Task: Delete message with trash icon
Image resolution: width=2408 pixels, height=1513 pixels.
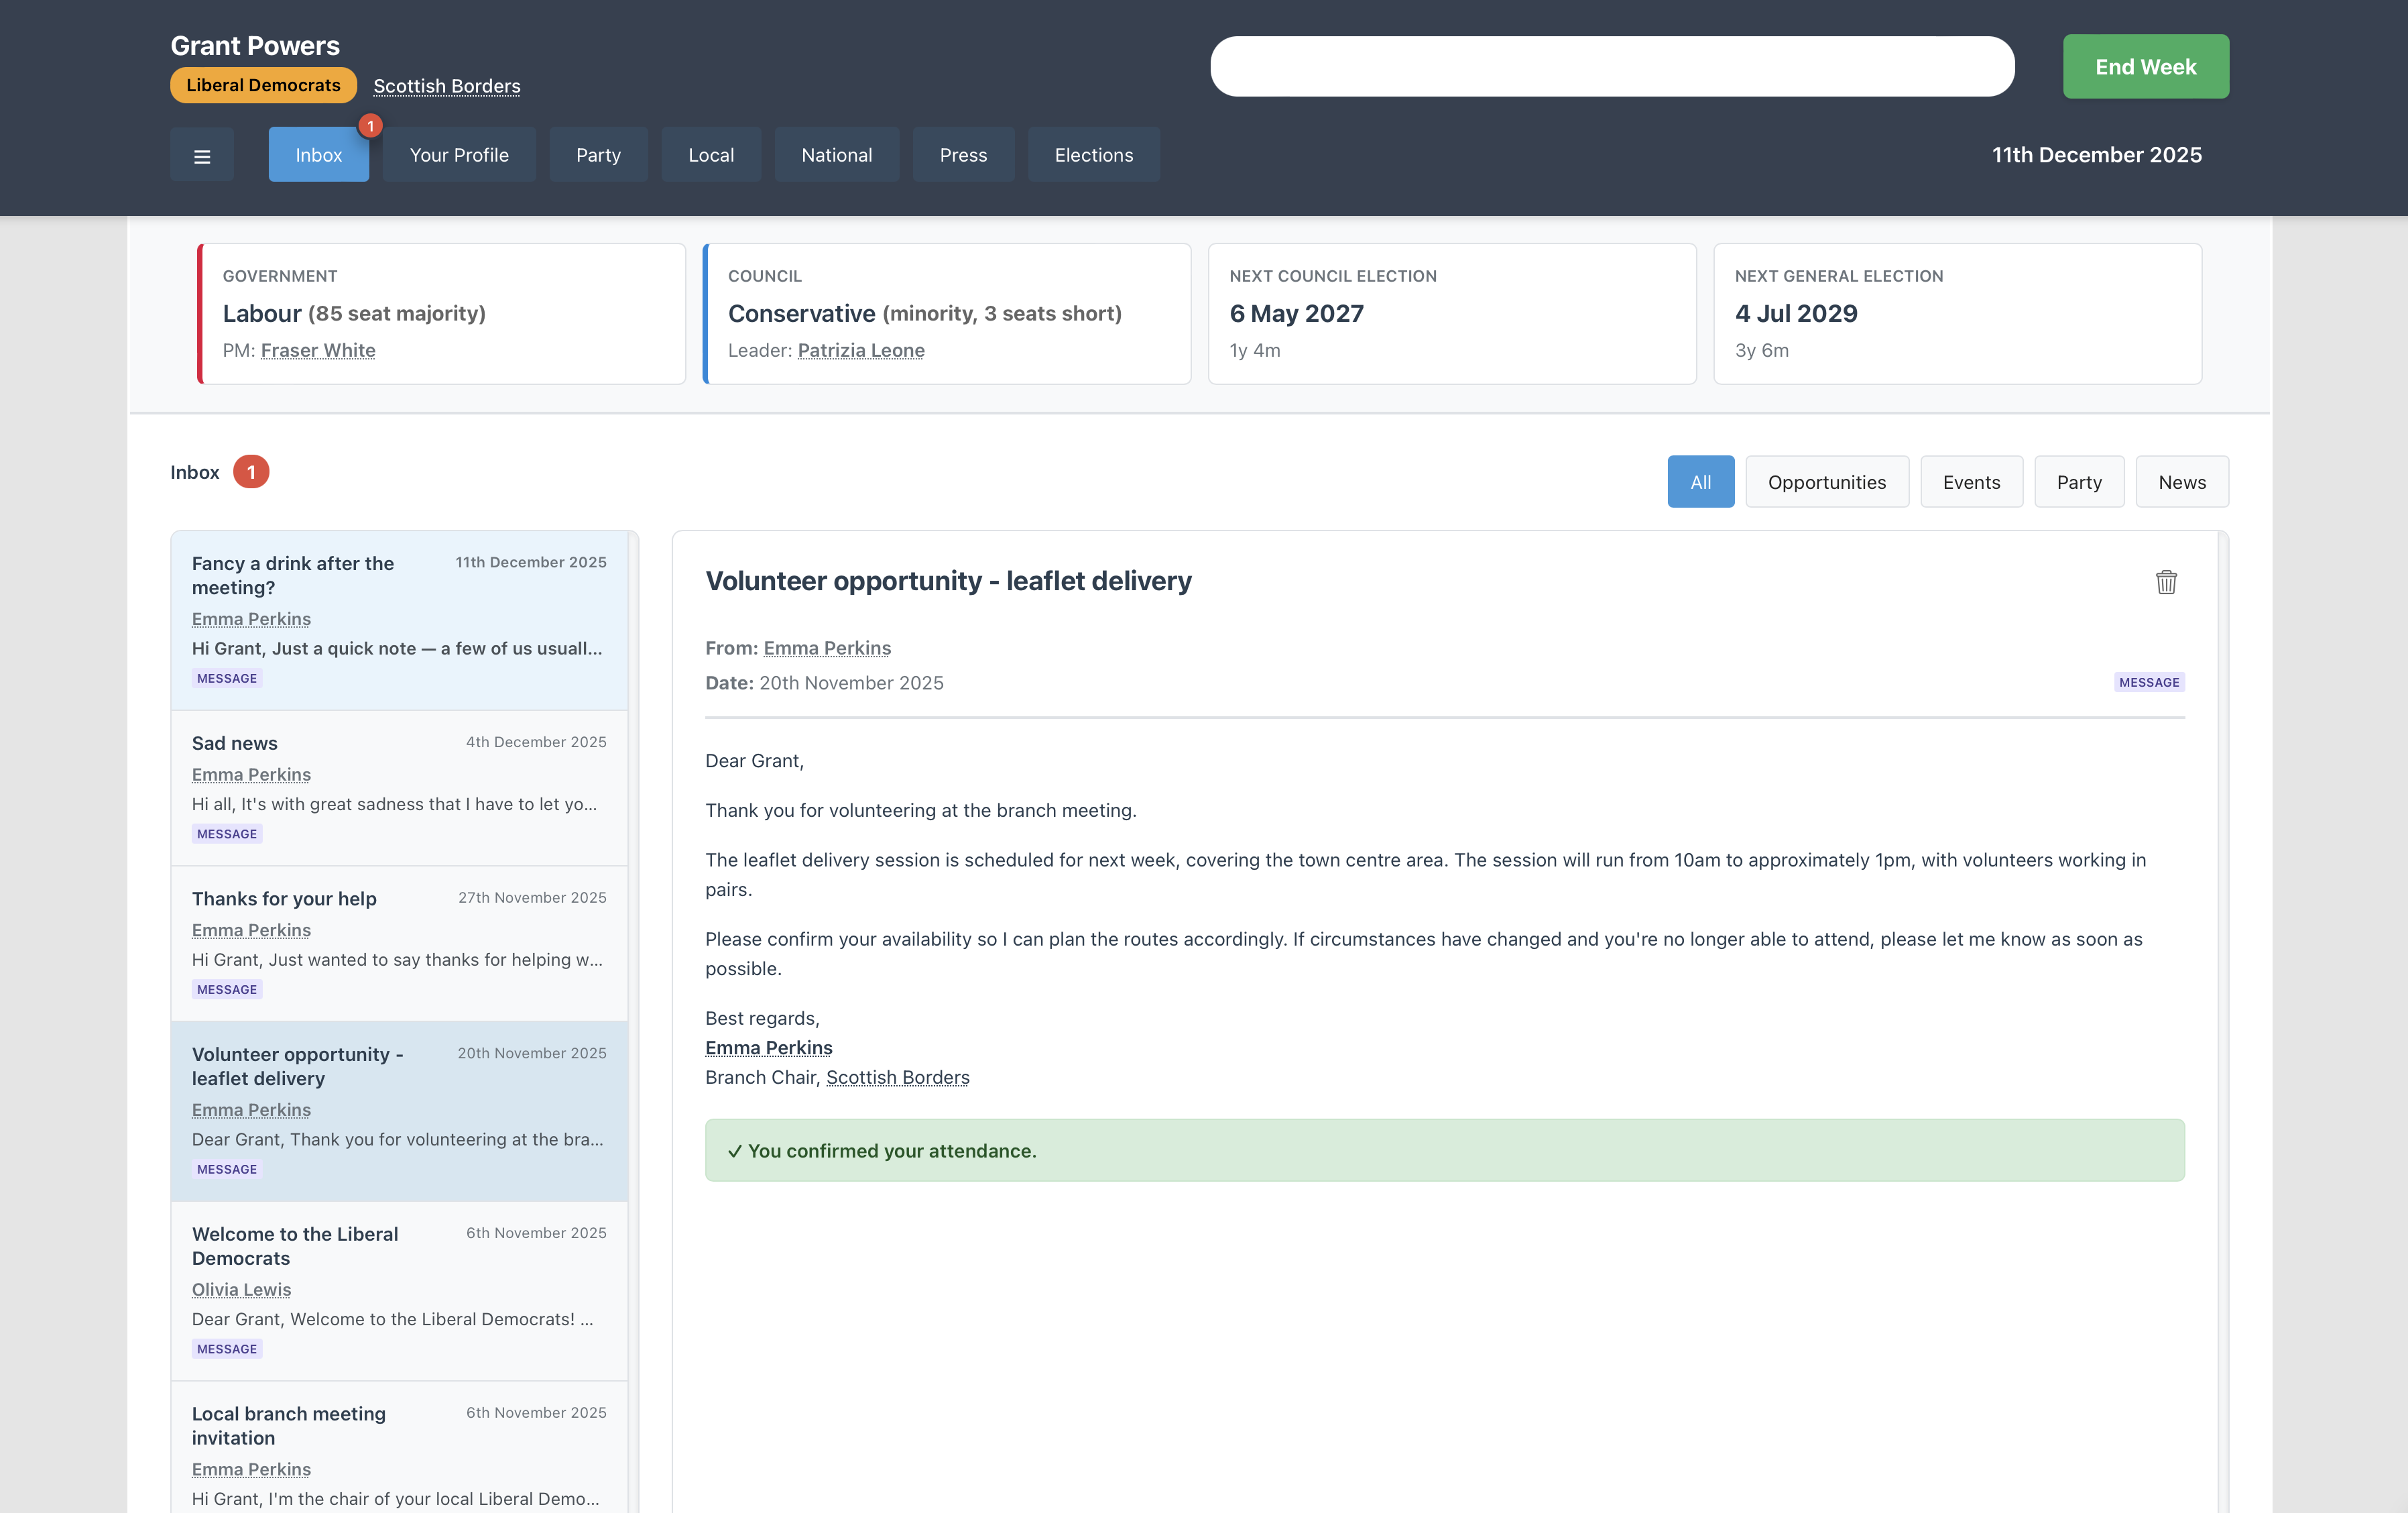Action: [2165, 582]
